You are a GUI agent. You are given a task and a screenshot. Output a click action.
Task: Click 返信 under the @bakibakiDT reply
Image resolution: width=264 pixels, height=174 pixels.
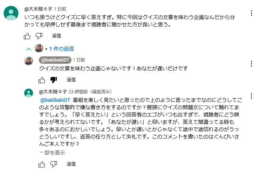point(71,79)
